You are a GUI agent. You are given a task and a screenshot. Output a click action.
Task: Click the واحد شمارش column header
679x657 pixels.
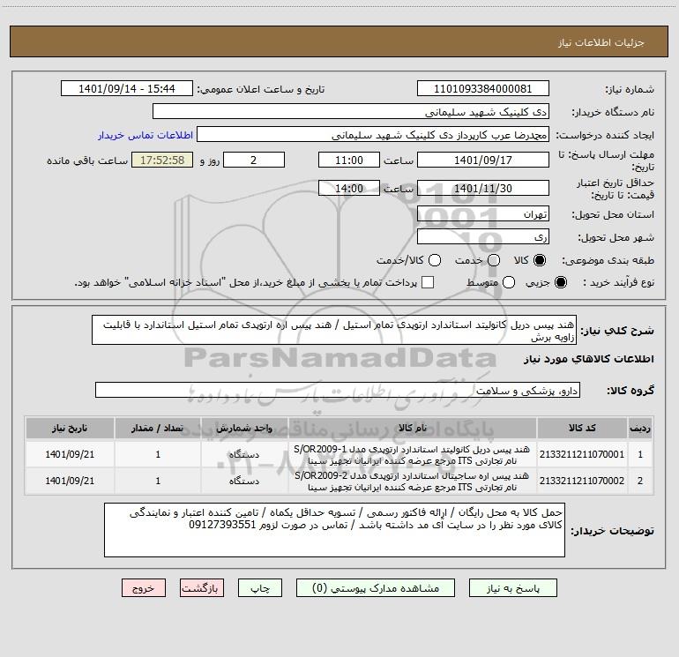tap(244, 428)
